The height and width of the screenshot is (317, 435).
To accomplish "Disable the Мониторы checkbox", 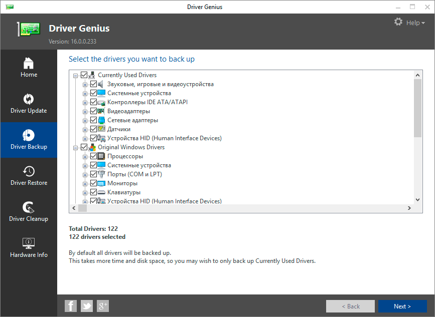I will (x=93, y=183).
